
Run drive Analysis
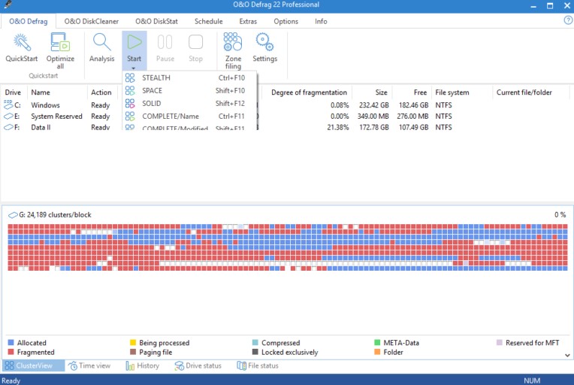[101, 47]
